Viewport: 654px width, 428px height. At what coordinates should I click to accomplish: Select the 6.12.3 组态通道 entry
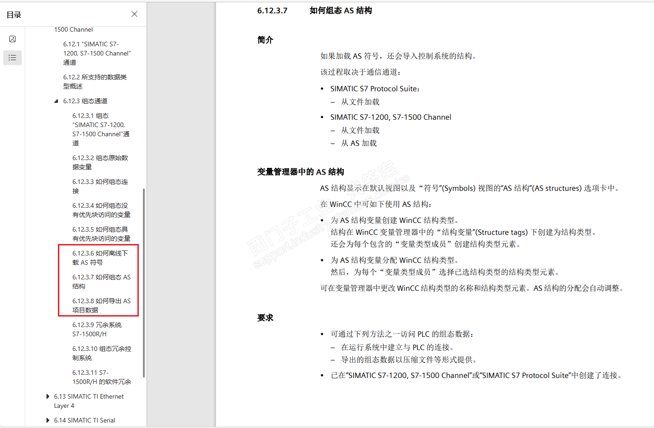tap(85, 101)
